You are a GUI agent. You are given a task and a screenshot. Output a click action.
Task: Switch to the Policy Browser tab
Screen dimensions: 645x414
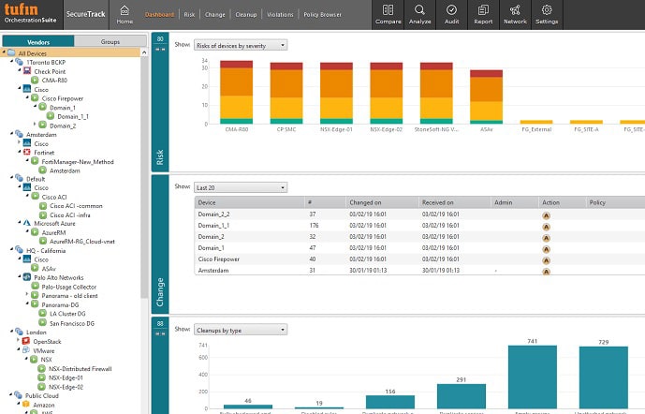[322, 14]
